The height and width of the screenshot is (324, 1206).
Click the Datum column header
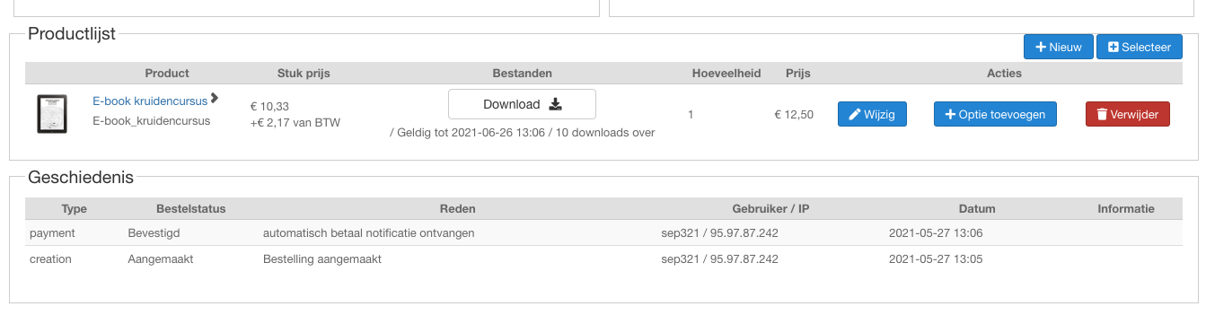[x=976, y=208]
